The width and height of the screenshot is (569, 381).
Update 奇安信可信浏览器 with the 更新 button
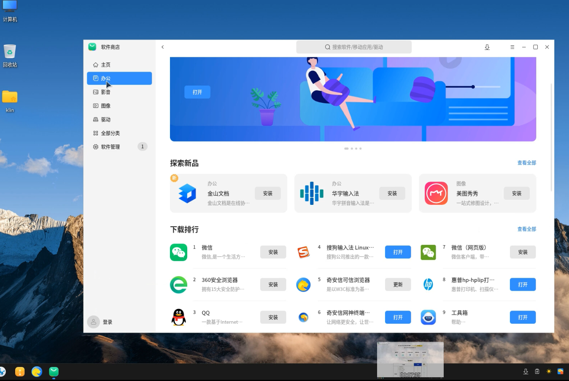click(x=398, y=285)
